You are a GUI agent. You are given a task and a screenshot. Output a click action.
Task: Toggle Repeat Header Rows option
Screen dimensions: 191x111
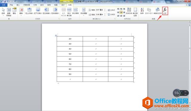point(149,11)
